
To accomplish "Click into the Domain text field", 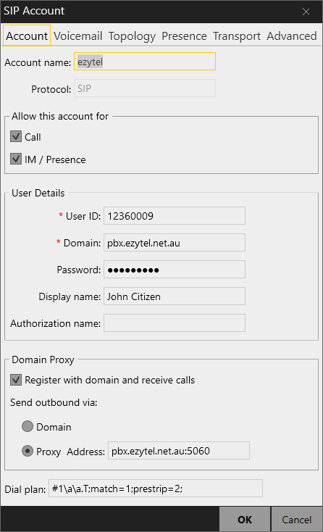I will point(175,243).
